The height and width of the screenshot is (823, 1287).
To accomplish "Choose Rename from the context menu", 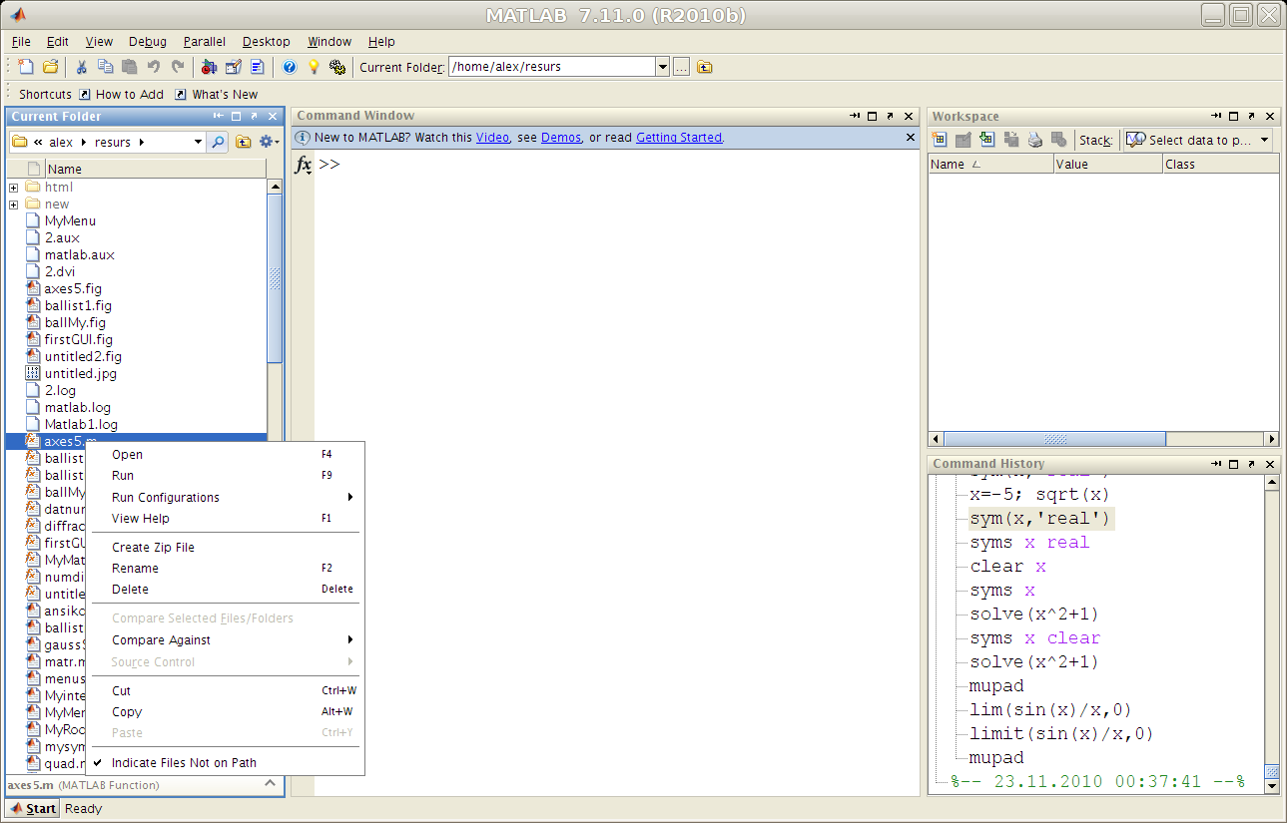I will click(225, 568).
